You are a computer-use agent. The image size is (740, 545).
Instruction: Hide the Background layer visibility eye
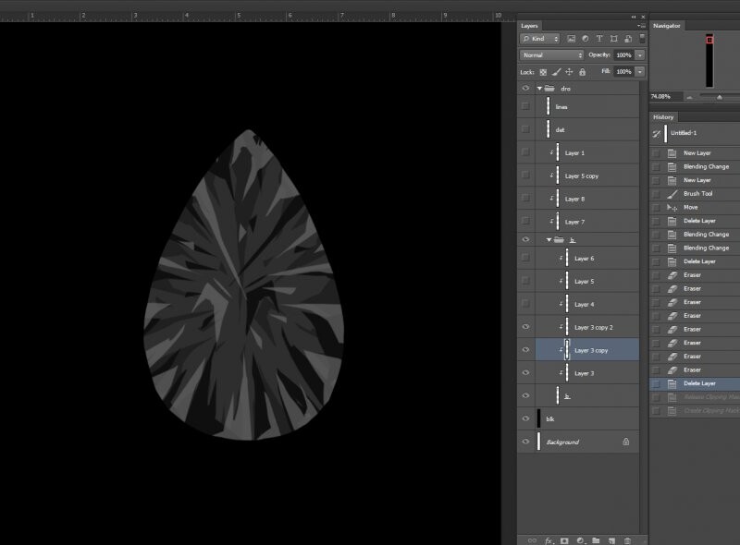(525, 442)
